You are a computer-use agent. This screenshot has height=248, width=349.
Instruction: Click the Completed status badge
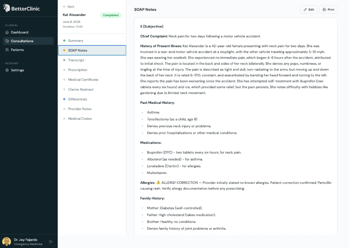111,15
